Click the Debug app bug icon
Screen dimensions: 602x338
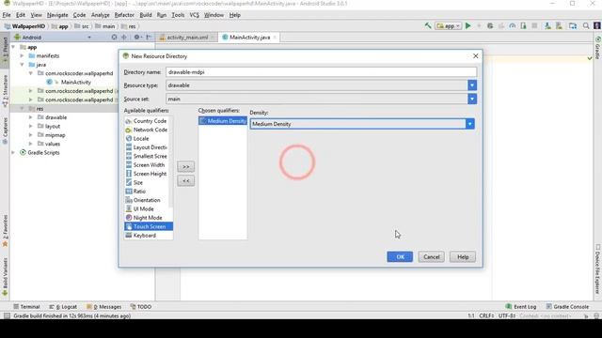[490, 25]
